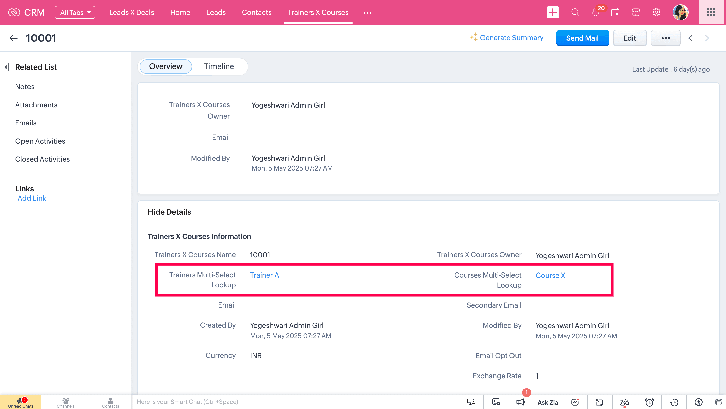Open the settings gear icon

[656, 12]
